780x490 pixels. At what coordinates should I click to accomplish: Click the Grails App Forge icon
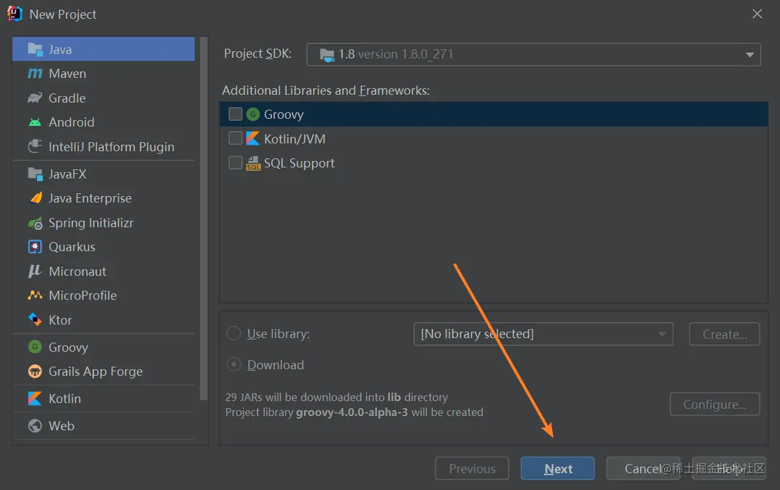pos(35,371)
